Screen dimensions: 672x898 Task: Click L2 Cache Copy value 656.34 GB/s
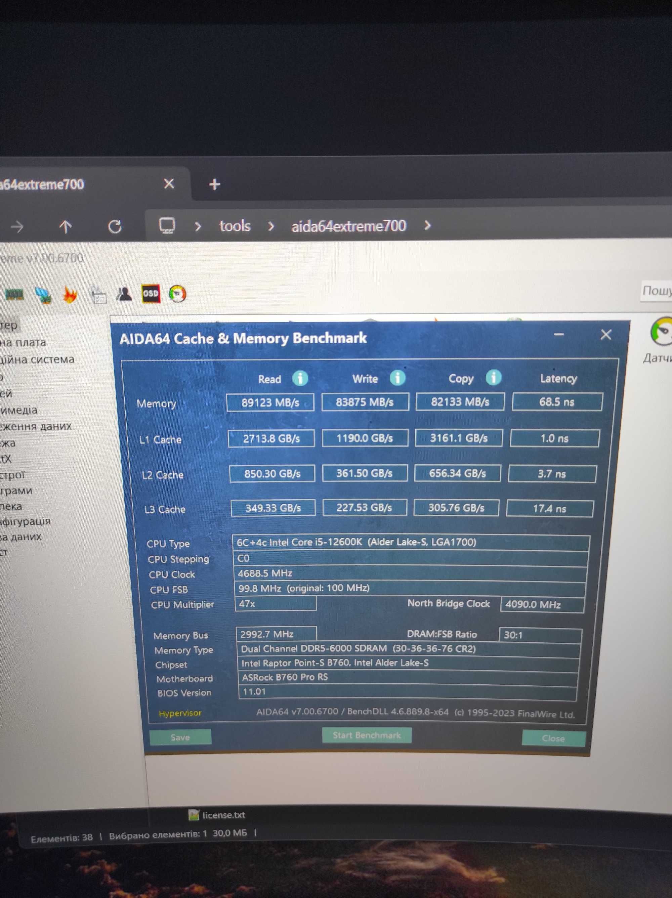click(x=457, y=473)
